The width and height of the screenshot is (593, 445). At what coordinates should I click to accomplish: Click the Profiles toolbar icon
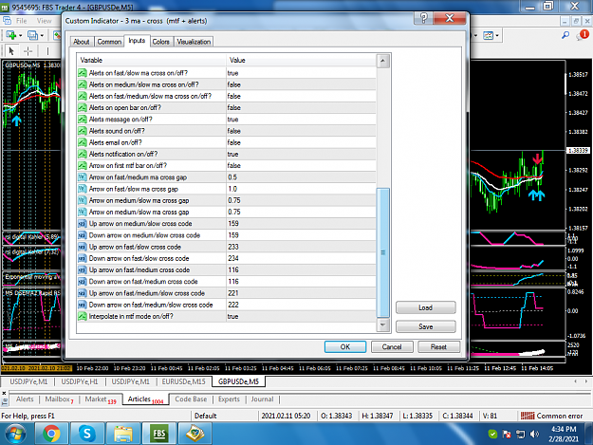(32, 35)
